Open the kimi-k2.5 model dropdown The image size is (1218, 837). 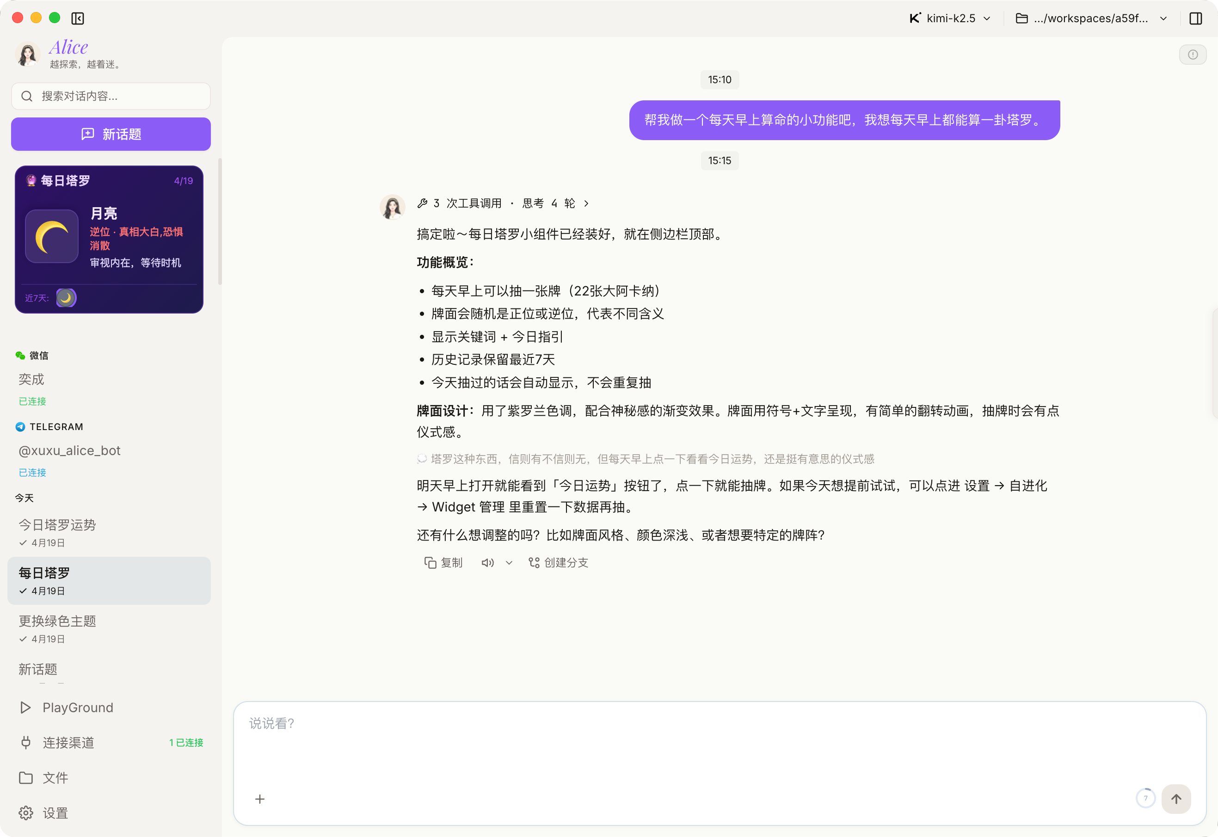tap(950, 18)
